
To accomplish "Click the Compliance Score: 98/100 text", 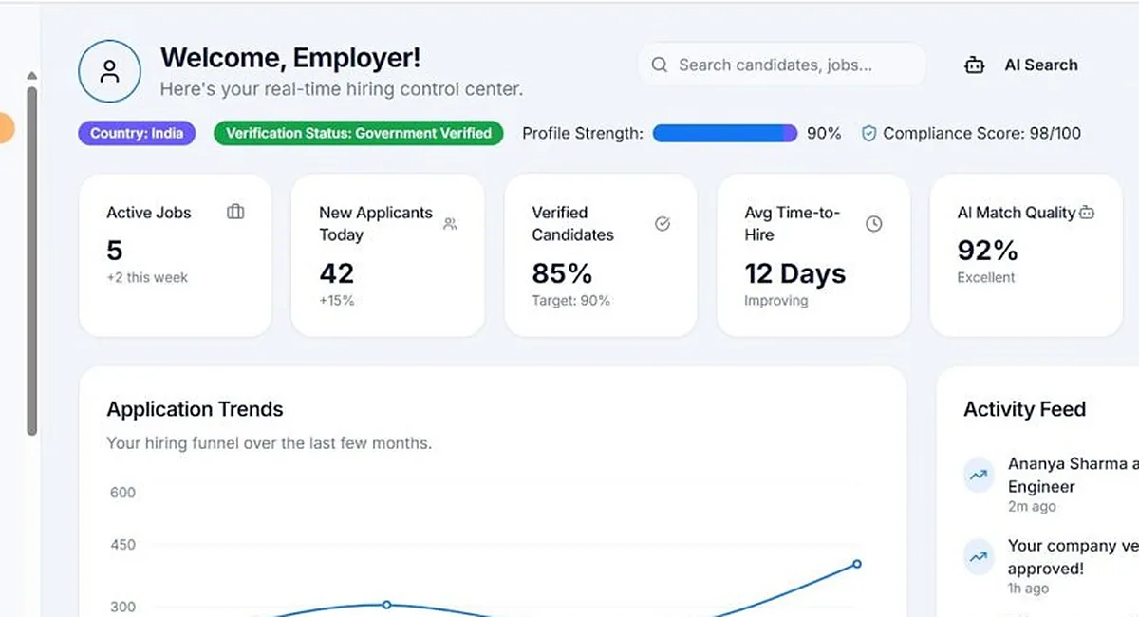I will tap(981, 134).
